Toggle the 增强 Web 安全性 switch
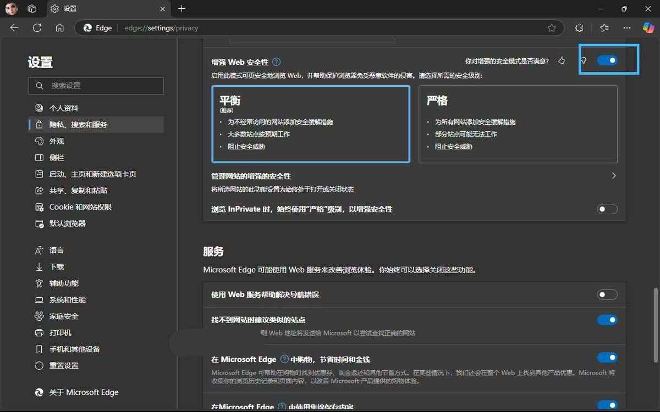Viewport: 660px width, 412px height. 607,60
